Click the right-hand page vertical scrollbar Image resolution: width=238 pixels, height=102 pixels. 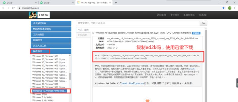click(x=206, y=65)
